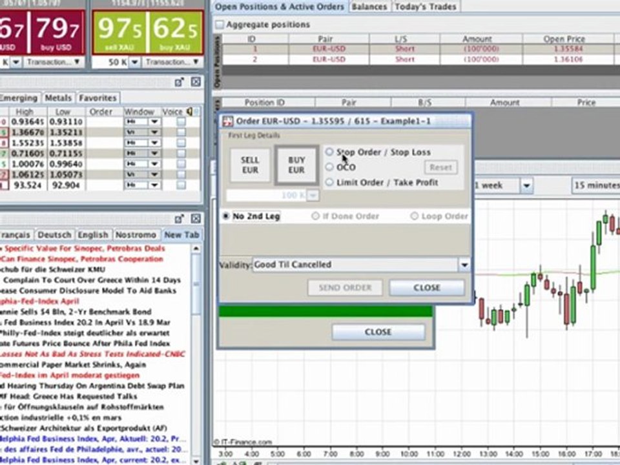Click the Reset button in order dialog
The height and width of the screenshot is (465, 620).
(441, 167)
